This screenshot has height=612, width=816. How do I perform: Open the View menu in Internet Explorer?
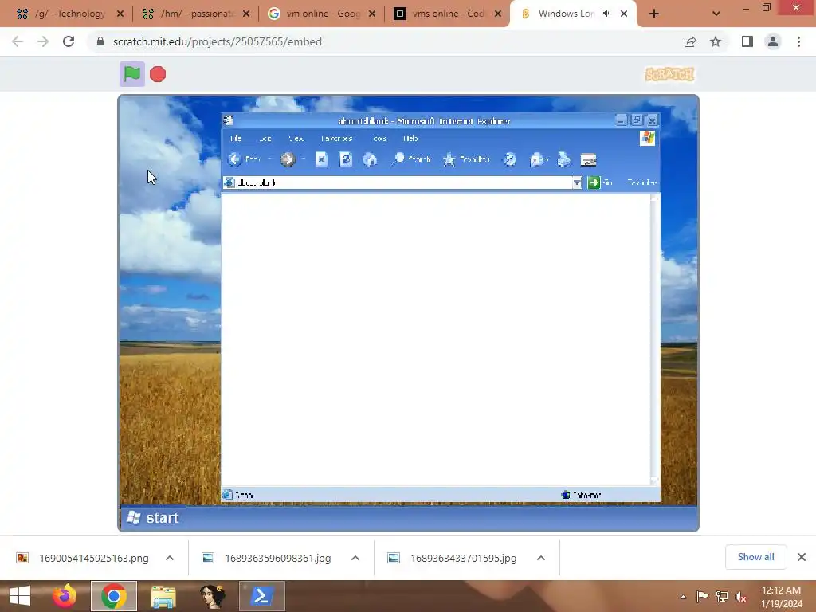(296, 139)
